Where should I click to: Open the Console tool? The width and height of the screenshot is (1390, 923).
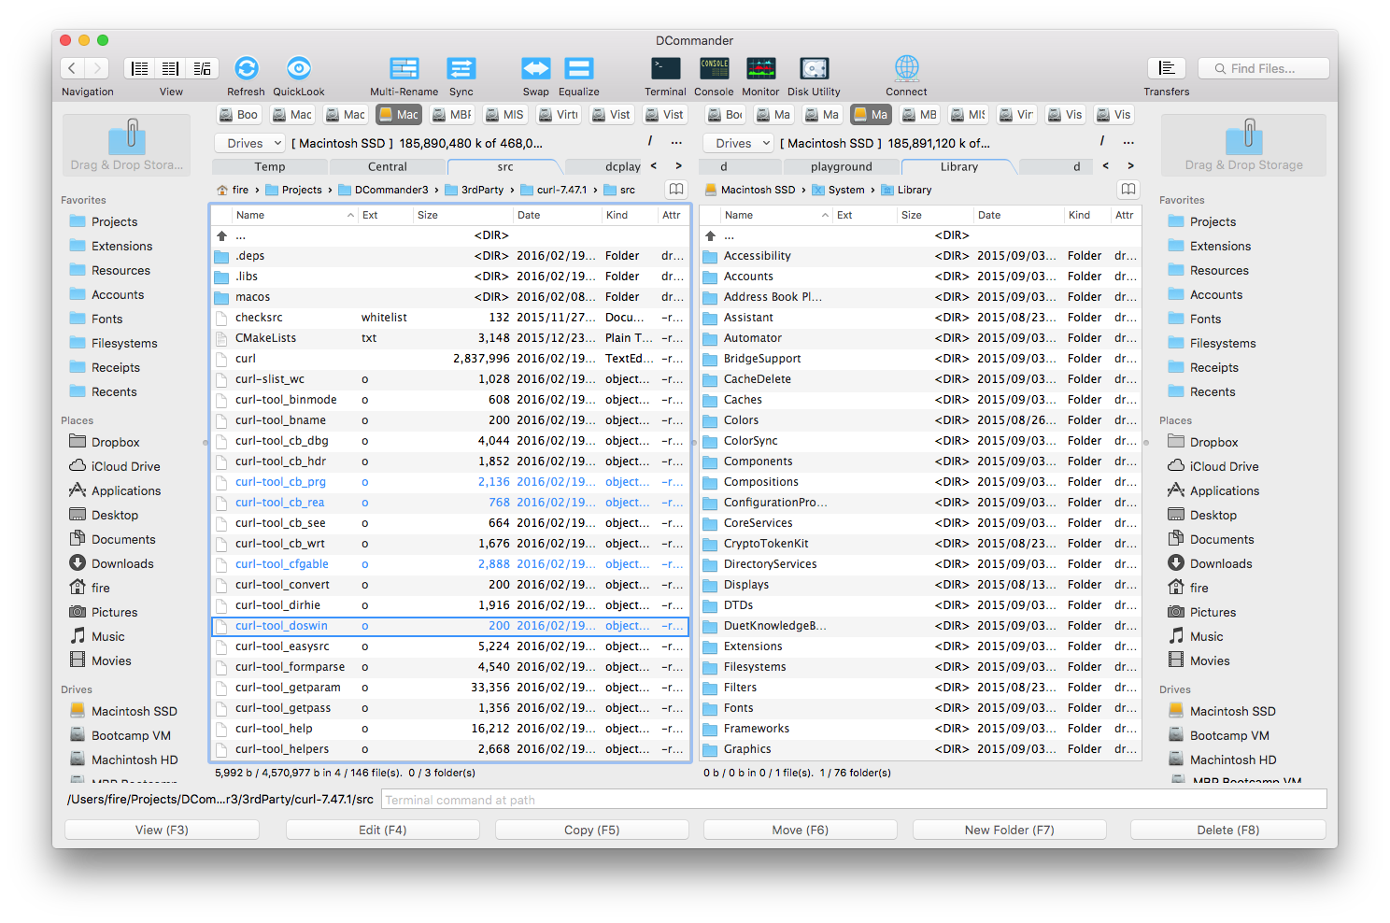pos(715,68)
